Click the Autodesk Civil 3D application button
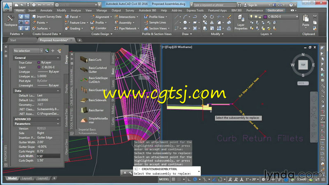Viewport: 329px width, 185px height. pyautogui.click(x=7, y=7)
